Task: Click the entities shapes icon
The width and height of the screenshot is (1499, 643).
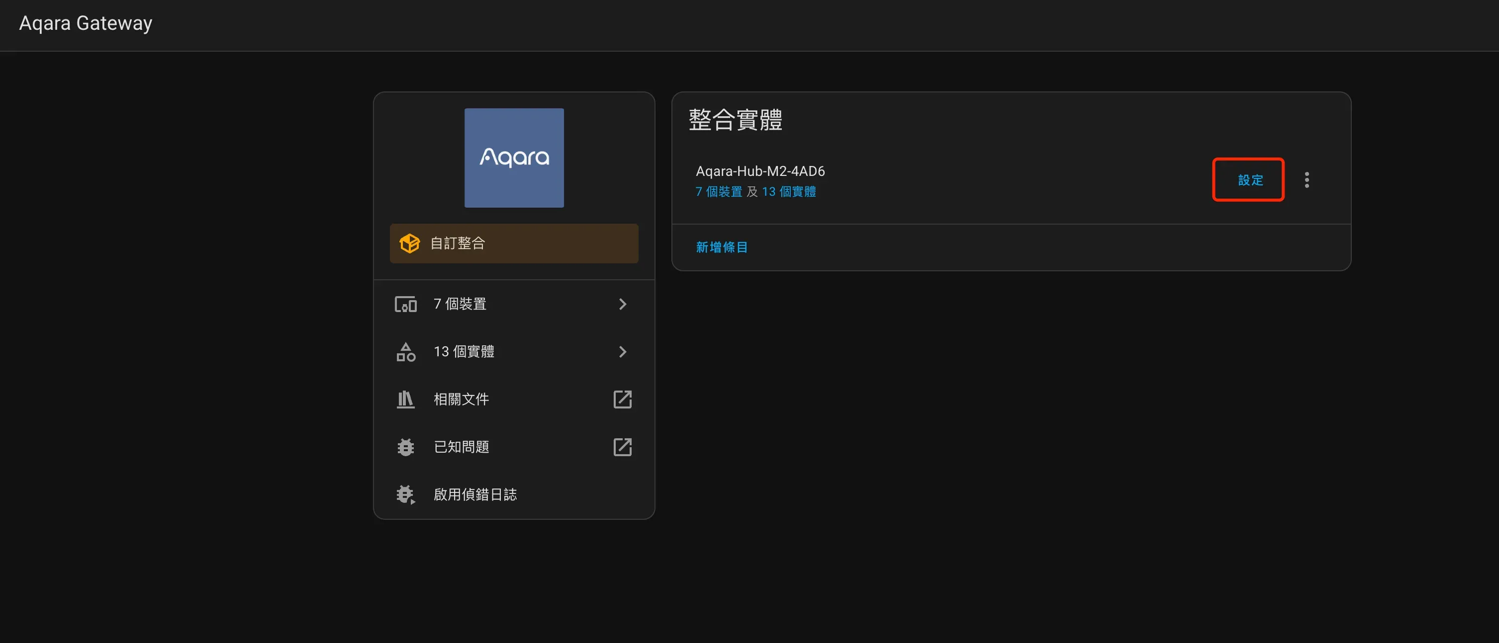Action: click(x=406, y=352)
